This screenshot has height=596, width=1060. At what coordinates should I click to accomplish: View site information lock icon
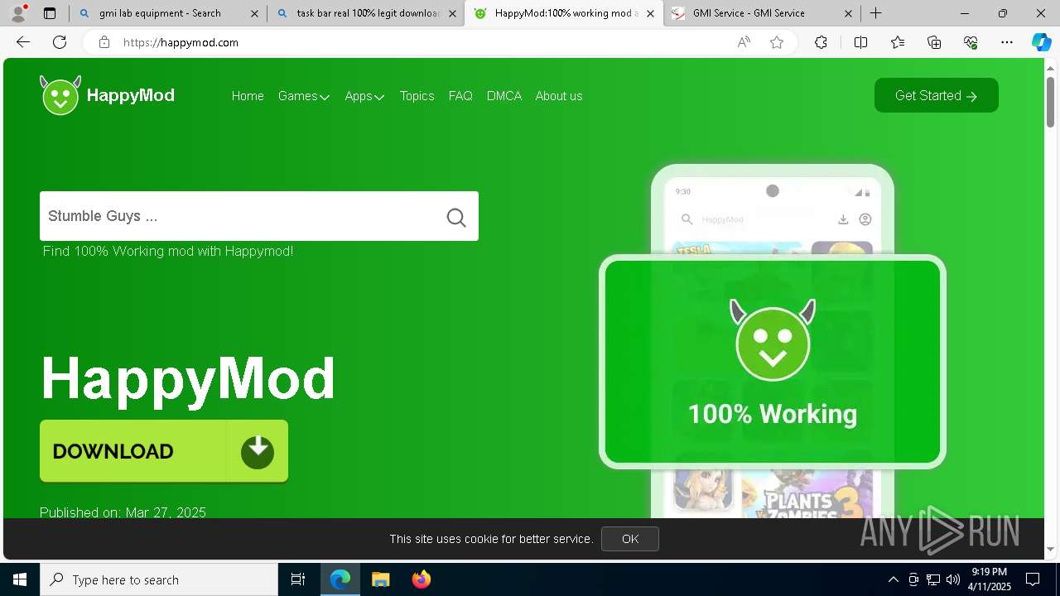pos(104,42)
